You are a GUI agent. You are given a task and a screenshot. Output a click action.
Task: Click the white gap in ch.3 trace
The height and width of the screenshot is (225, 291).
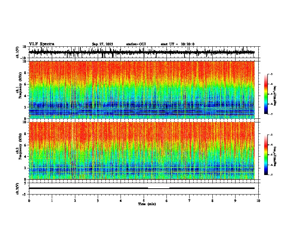[x=159, y=188]
